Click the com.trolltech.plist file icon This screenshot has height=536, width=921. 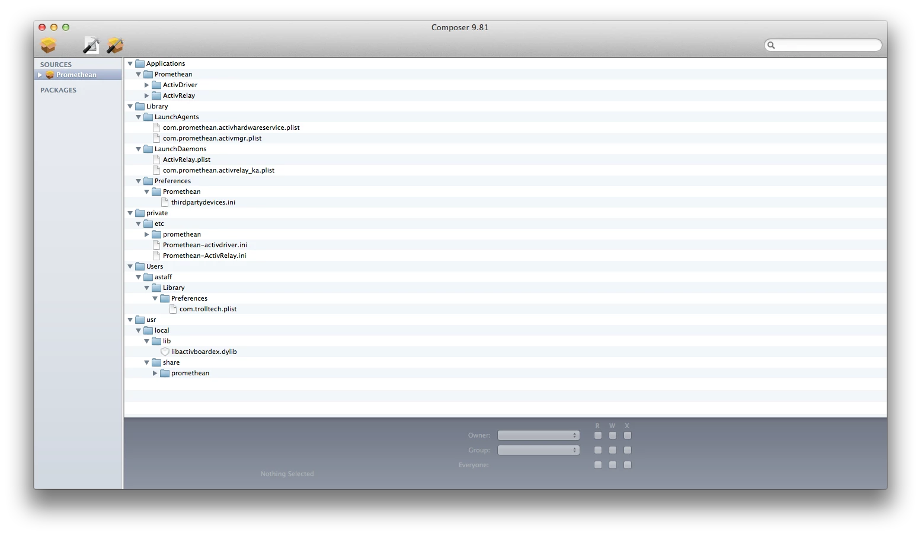(x=173, y=309)
